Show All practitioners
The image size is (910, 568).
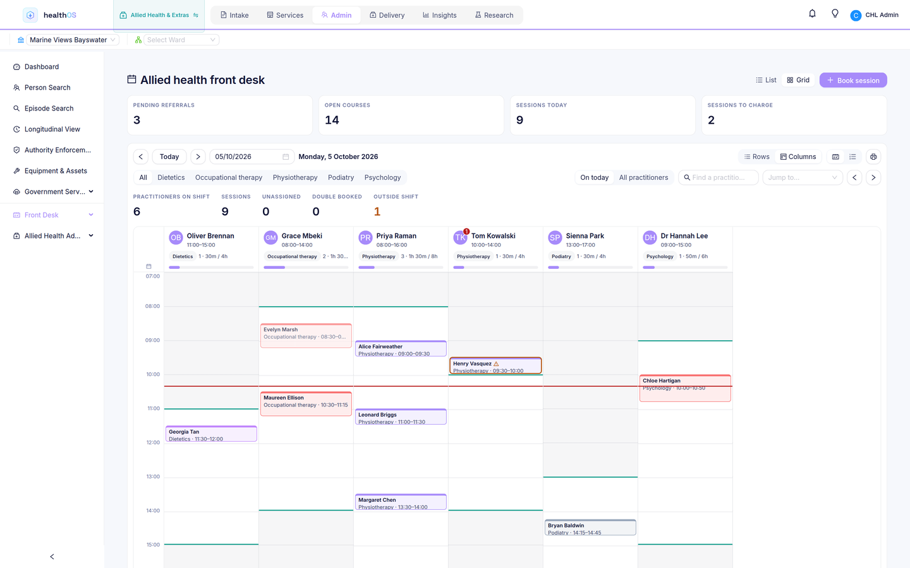coord(643,177)
